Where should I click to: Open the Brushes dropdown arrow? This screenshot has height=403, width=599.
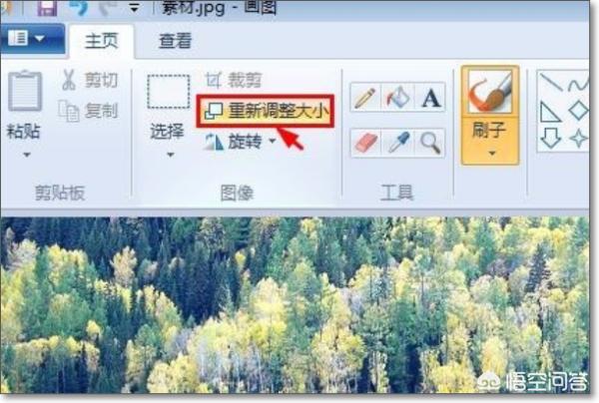[x=491, y=153]
